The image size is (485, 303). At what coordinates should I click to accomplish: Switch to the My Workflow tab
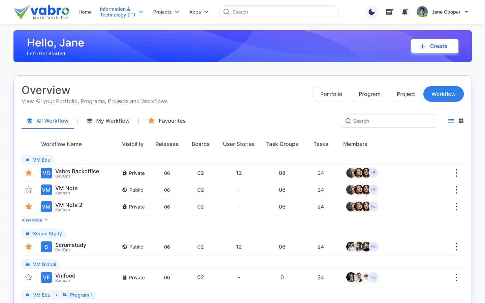108,121
